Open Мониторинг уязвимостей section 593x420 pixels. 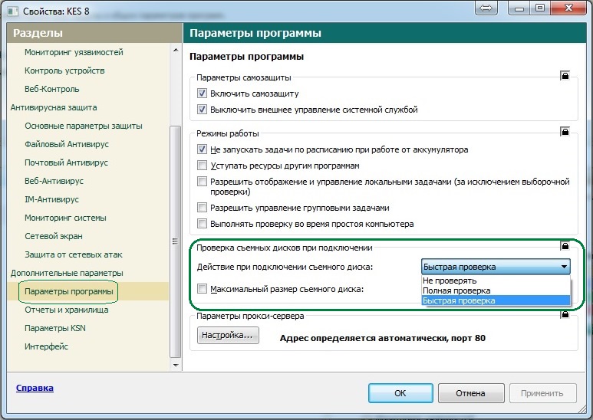click(74, 52)
